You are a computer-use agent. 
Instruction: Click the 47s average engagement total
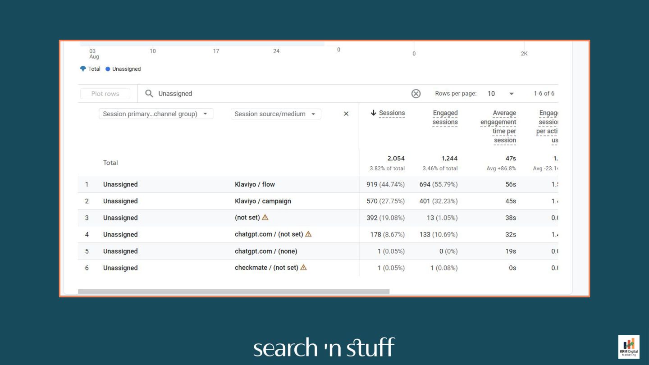(511, 158)
